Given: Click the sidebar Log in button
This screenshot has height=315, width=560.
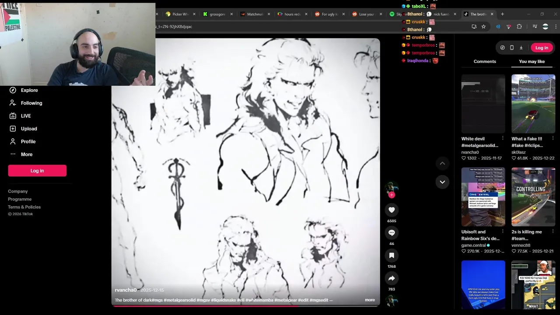Looking at the screenshot, I should pyautogui.click(x=37, y=171).
